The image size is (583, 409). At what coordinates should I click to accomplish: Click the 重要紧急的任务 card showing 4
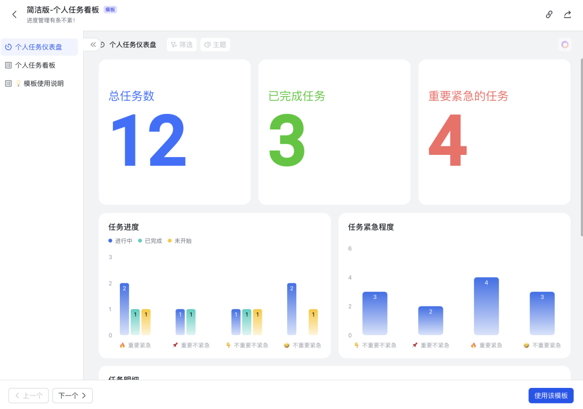pos(494,132)
